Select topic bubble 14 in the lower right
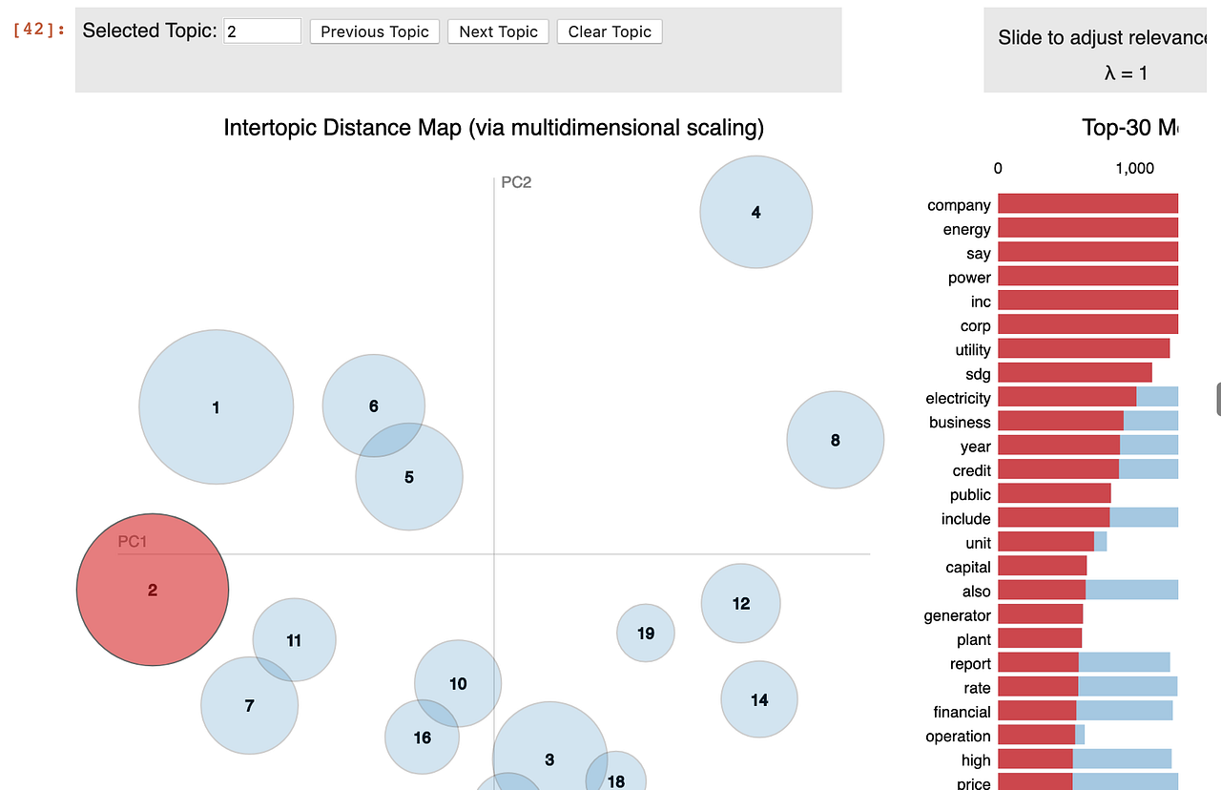1221x790 pixels. pos(759,699)
